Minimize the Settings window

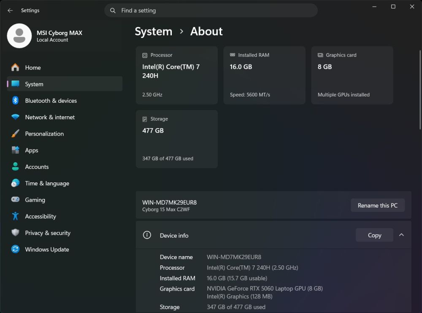tap(374, 6)
